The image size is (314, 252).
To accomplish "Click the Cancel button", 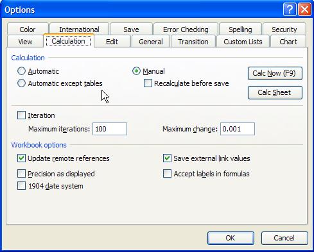I will [284, 238].
